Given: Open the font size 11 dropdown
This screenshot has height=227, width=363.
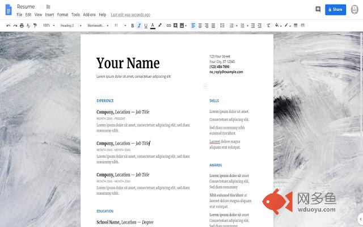Looking at the screenshot, I should point(120,26).
